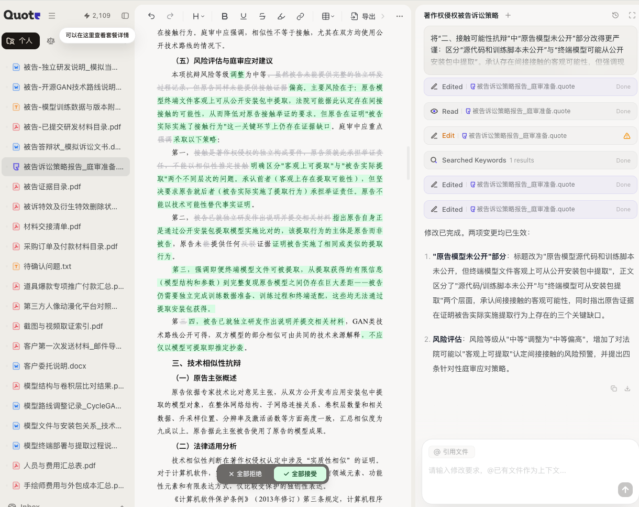Open the table insert dropdown
This screenshot has width=639, height=507.
coord(328,16)
